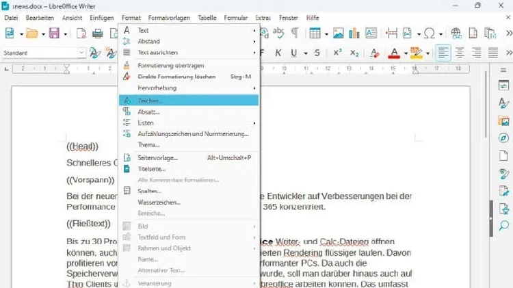Choose Absatz... from the Format menu
513x288 pixels.
[x=148, y=112]
